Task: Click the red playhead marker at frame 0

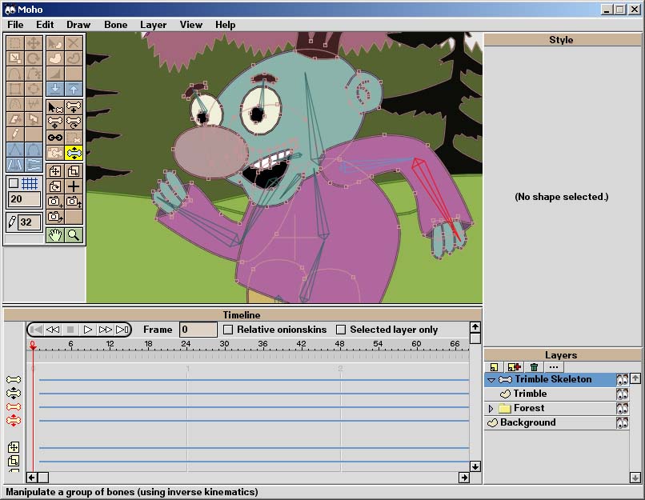Action: (x=33, y=345)
